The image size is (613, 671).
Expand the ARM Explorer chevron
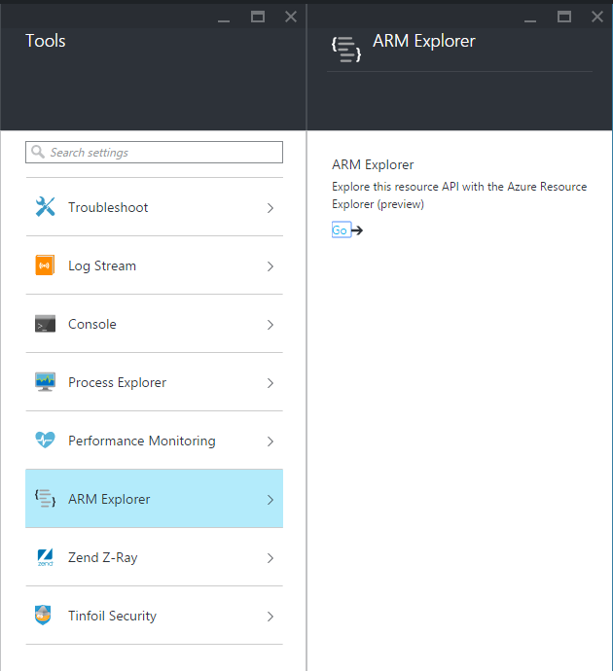[x=270, y=500]
